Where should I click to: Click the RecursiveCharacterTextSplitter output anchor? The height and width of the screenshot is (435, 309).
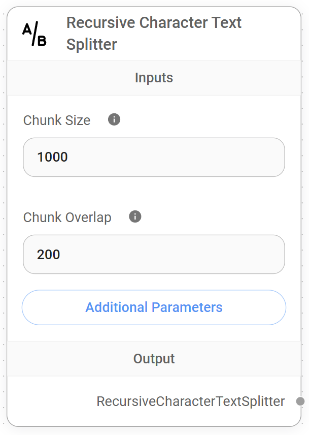(300, 401)
